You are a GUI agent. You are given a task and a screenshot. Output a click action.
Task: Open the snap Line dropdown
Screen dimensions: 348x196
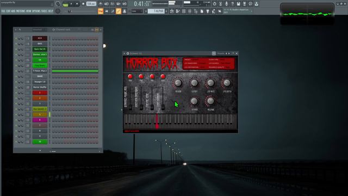click(137, 11)
